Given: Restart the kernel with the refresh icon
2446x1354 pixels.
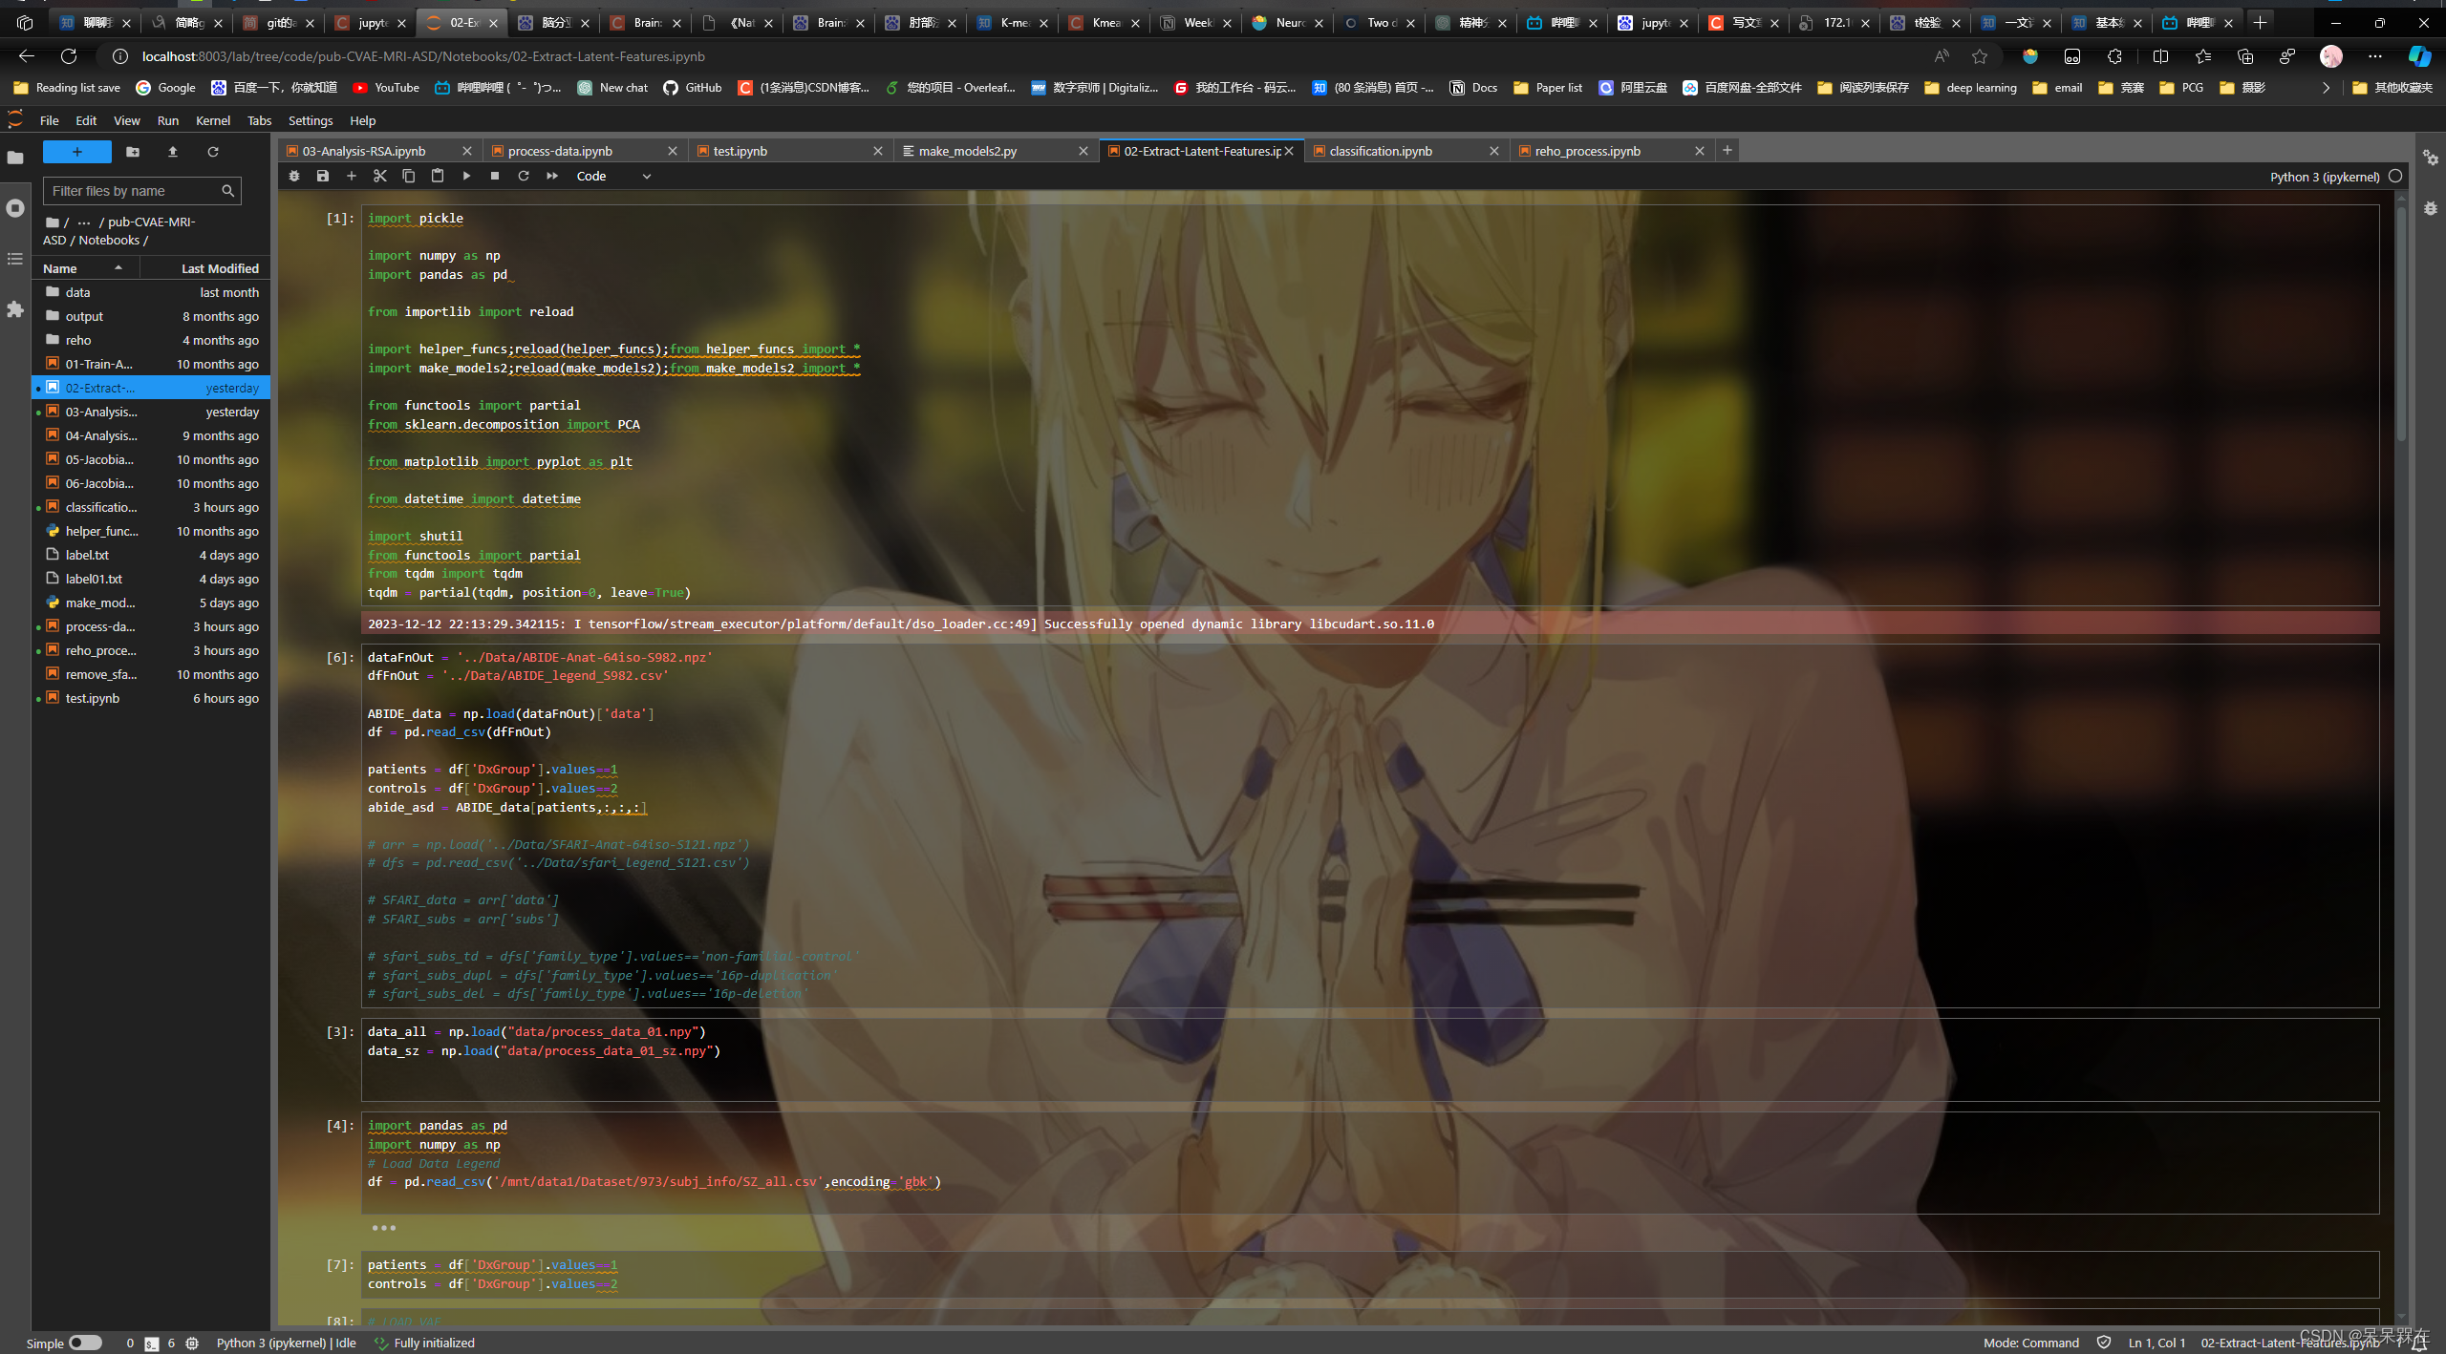Looking at the screenshot, I should (524, 177).
